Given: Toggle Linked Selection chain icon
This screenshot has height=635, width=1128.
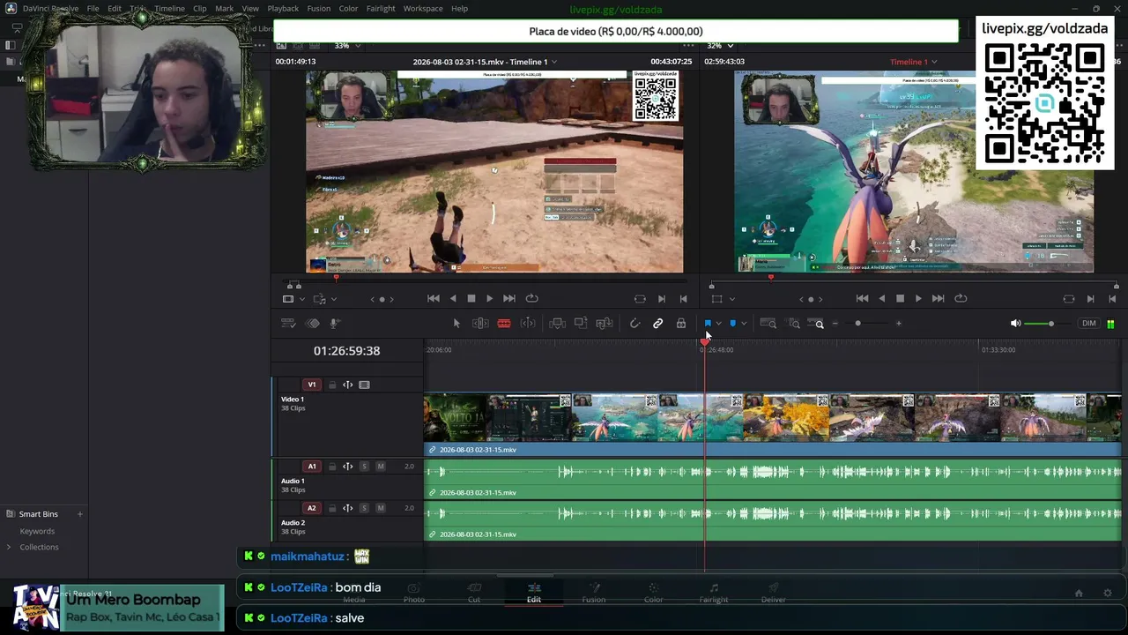Looking at the screenshot, I should (x=657, y=324).
